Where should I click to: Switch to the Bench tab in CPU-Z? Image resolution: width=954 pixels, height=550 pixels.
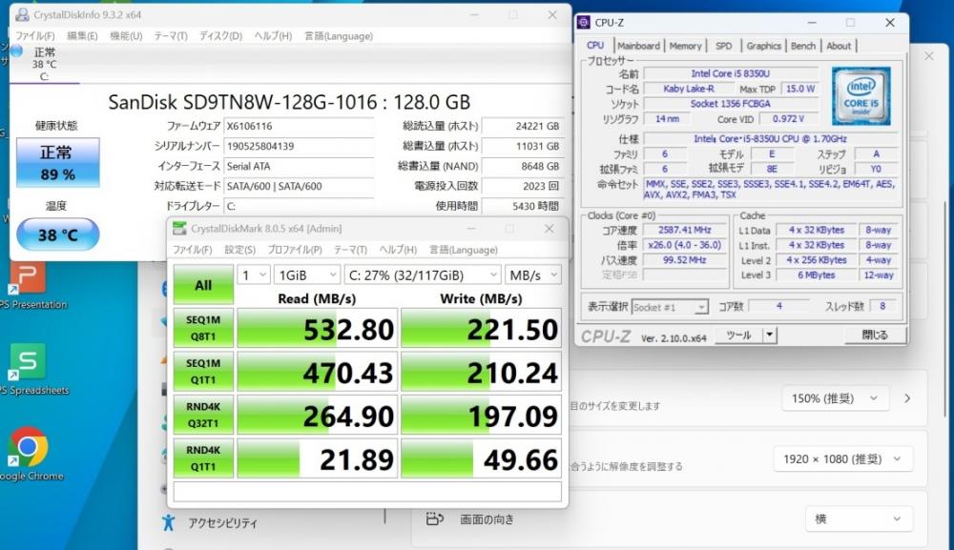pyautogui.click(x=803, y=46)
